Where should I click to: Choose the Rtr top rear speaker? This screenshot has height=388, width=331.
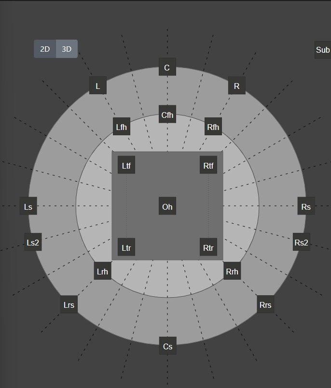(x=208, y=247)
